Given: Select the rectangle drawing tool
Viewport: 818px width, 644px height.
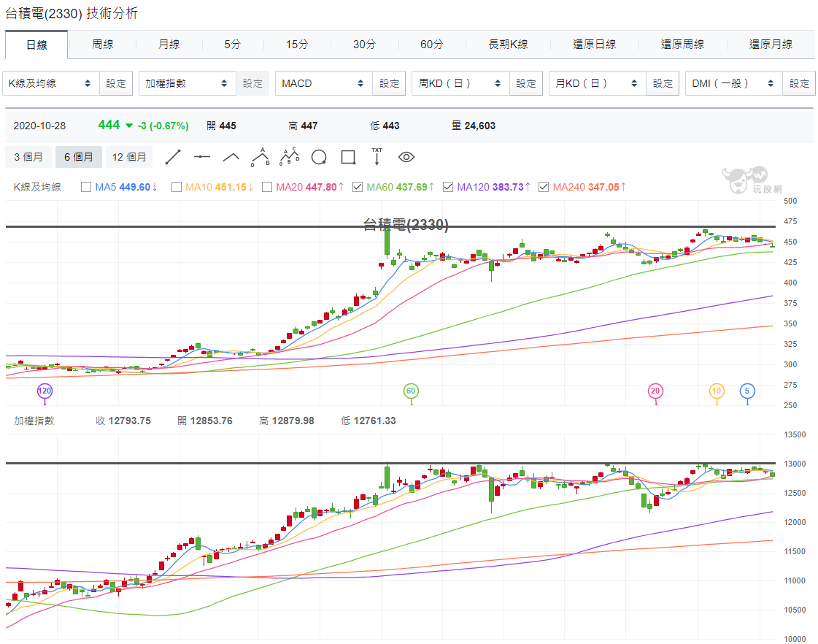Looking at the screenshot, I should pos(348,157).
